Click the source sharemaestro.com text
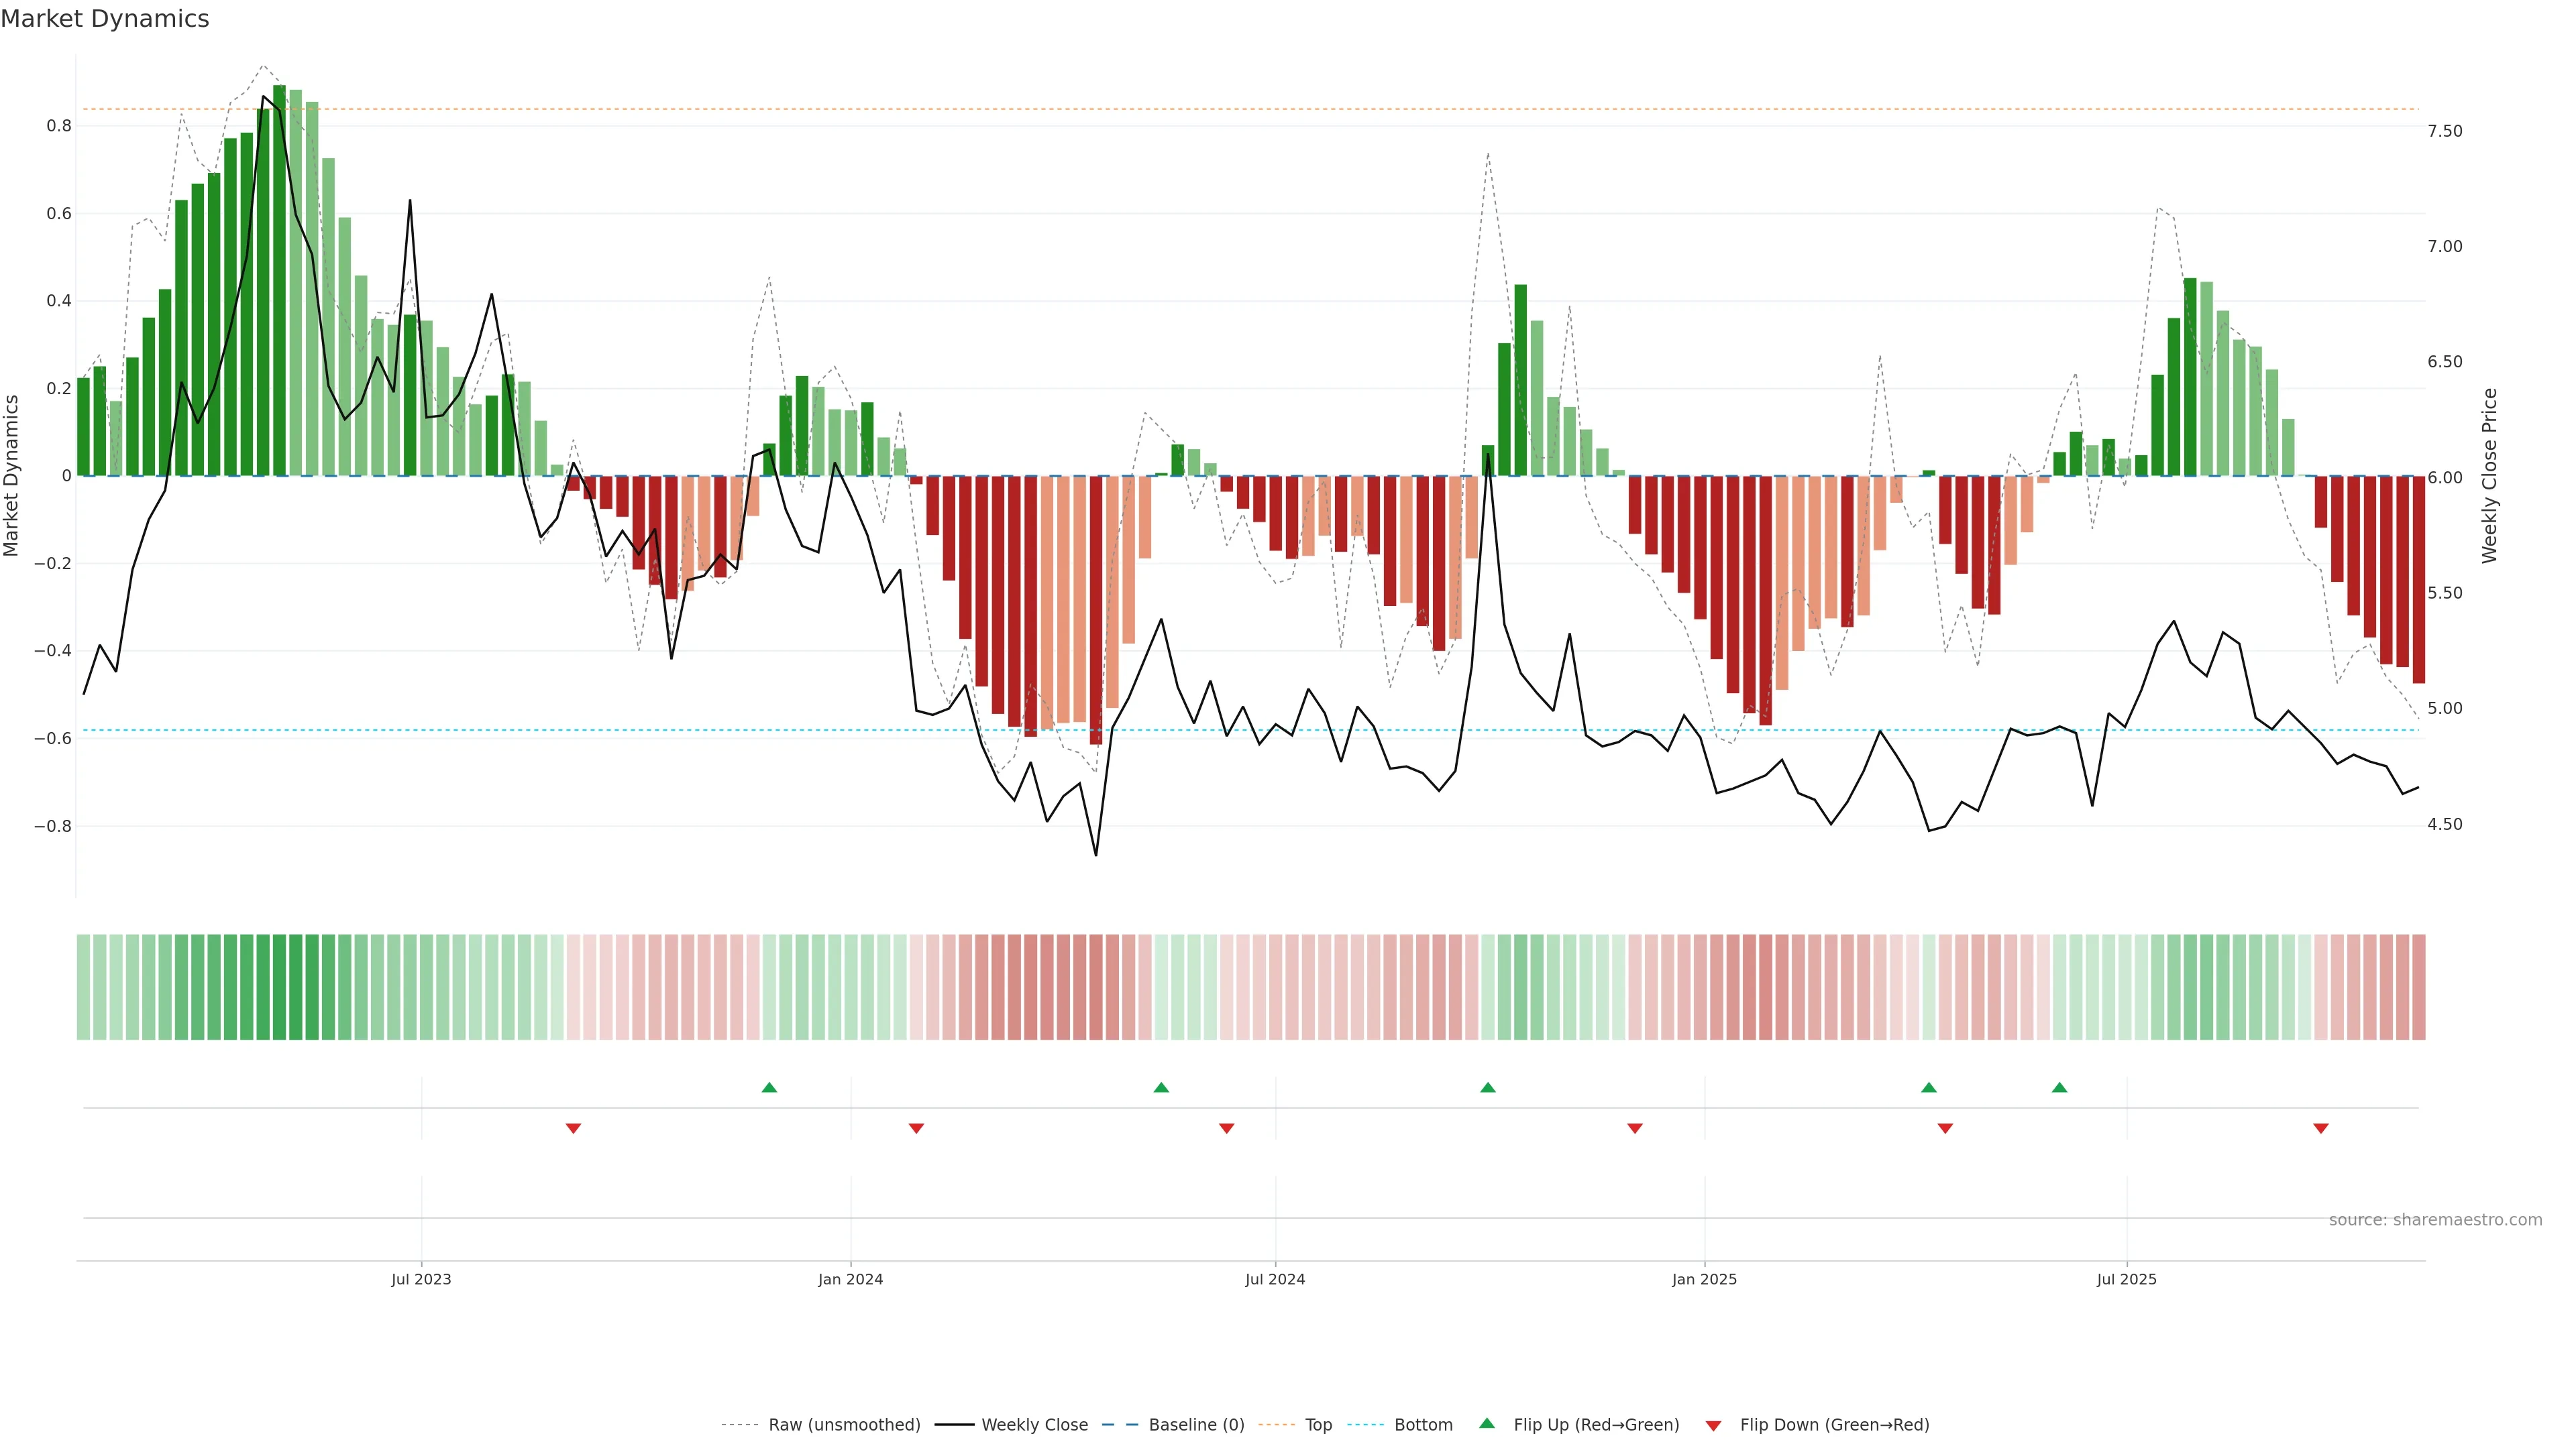The image size is (2576, 1448). point(2435,1219)
